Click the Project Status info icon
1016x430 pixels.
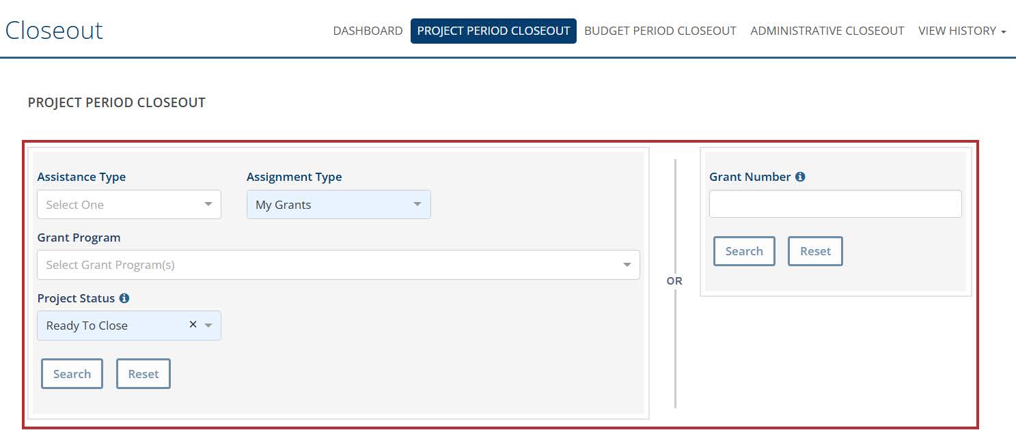(124, 298)
